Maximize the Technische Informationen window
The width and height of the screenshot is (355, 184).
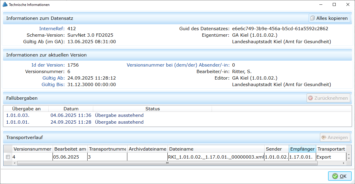334,5
